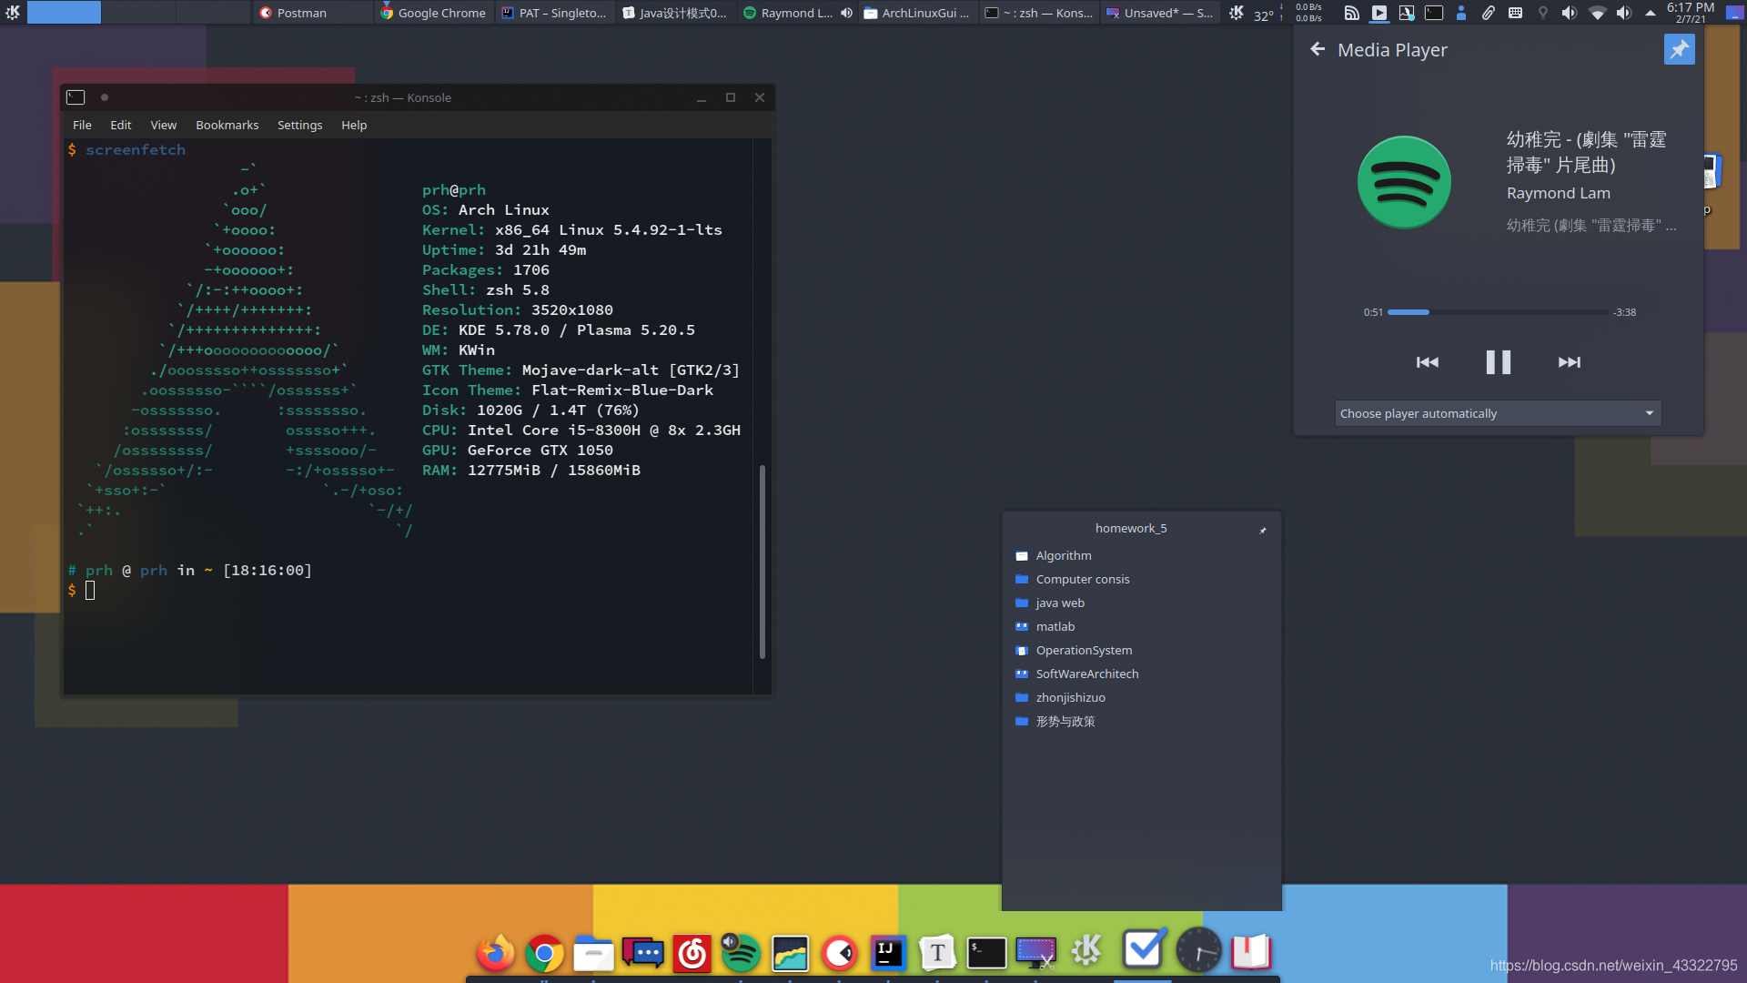The image size is (1747, 983).
Task: Seek in the track progress slider
Action: (1498, 312)
